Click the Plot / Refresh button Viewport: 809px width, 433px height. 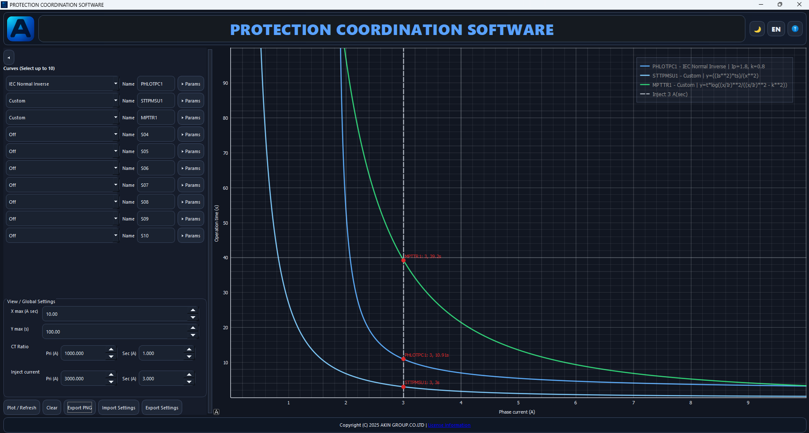pyautogui.click(x=22, y=408)
